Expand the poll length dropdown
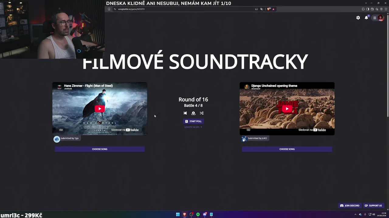This screenshot has height=218, width=389. click(x=193, y=127)
